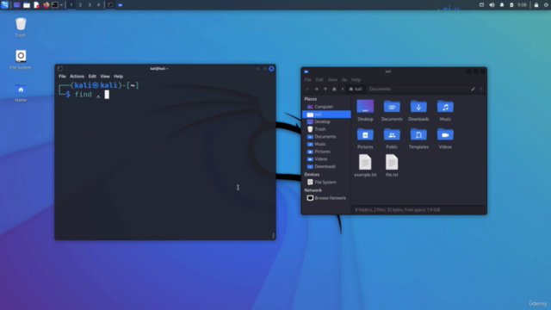Click the terminal scrollbar handle
The image size is (551, 310).
pos(274,235)
